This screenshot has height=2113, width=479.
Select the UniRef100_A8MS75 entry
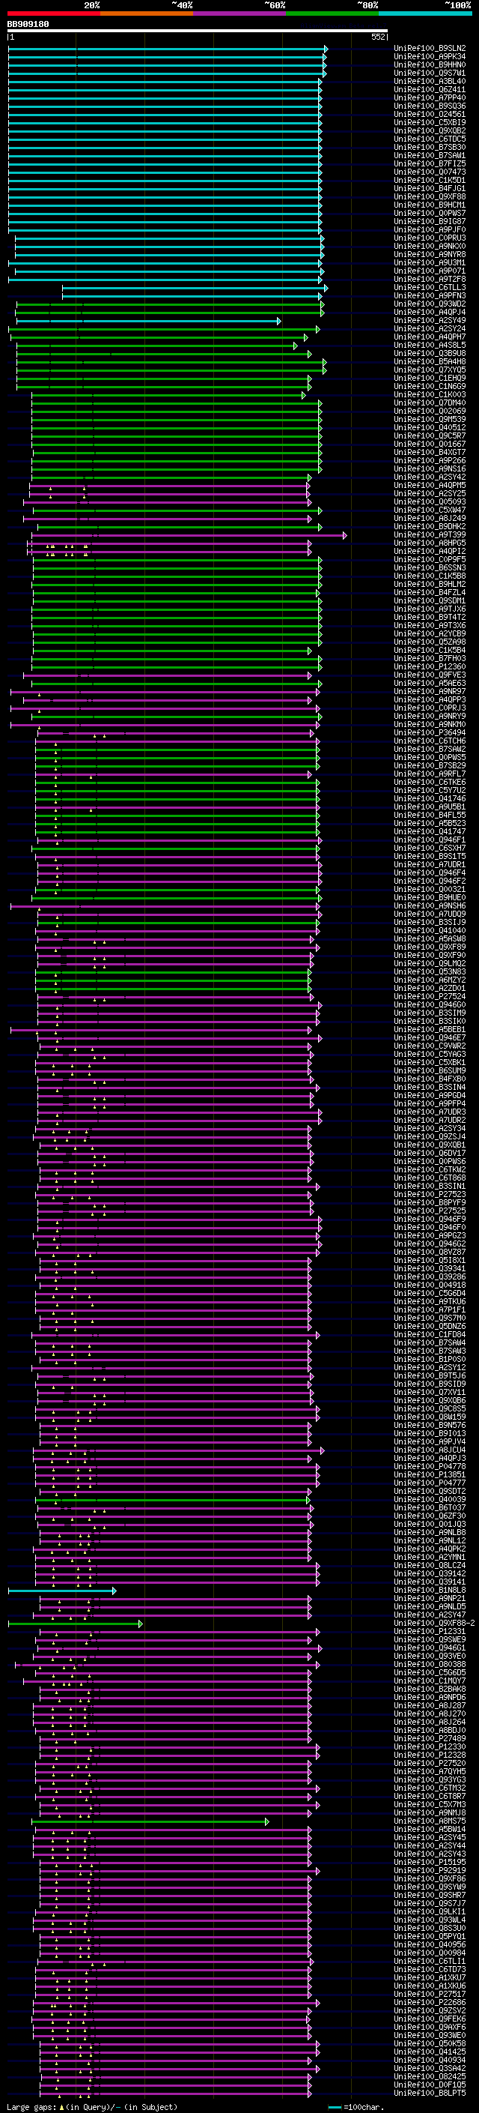tap(430, 1821)
